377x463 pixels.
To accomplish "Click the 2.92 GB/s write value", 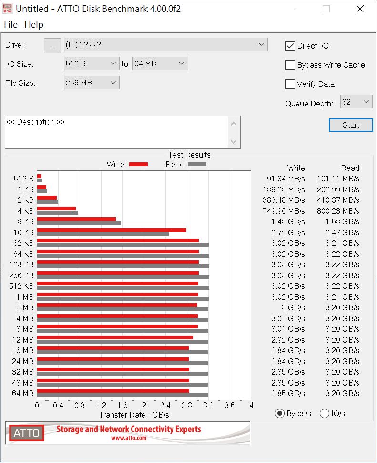I will 288,340.
